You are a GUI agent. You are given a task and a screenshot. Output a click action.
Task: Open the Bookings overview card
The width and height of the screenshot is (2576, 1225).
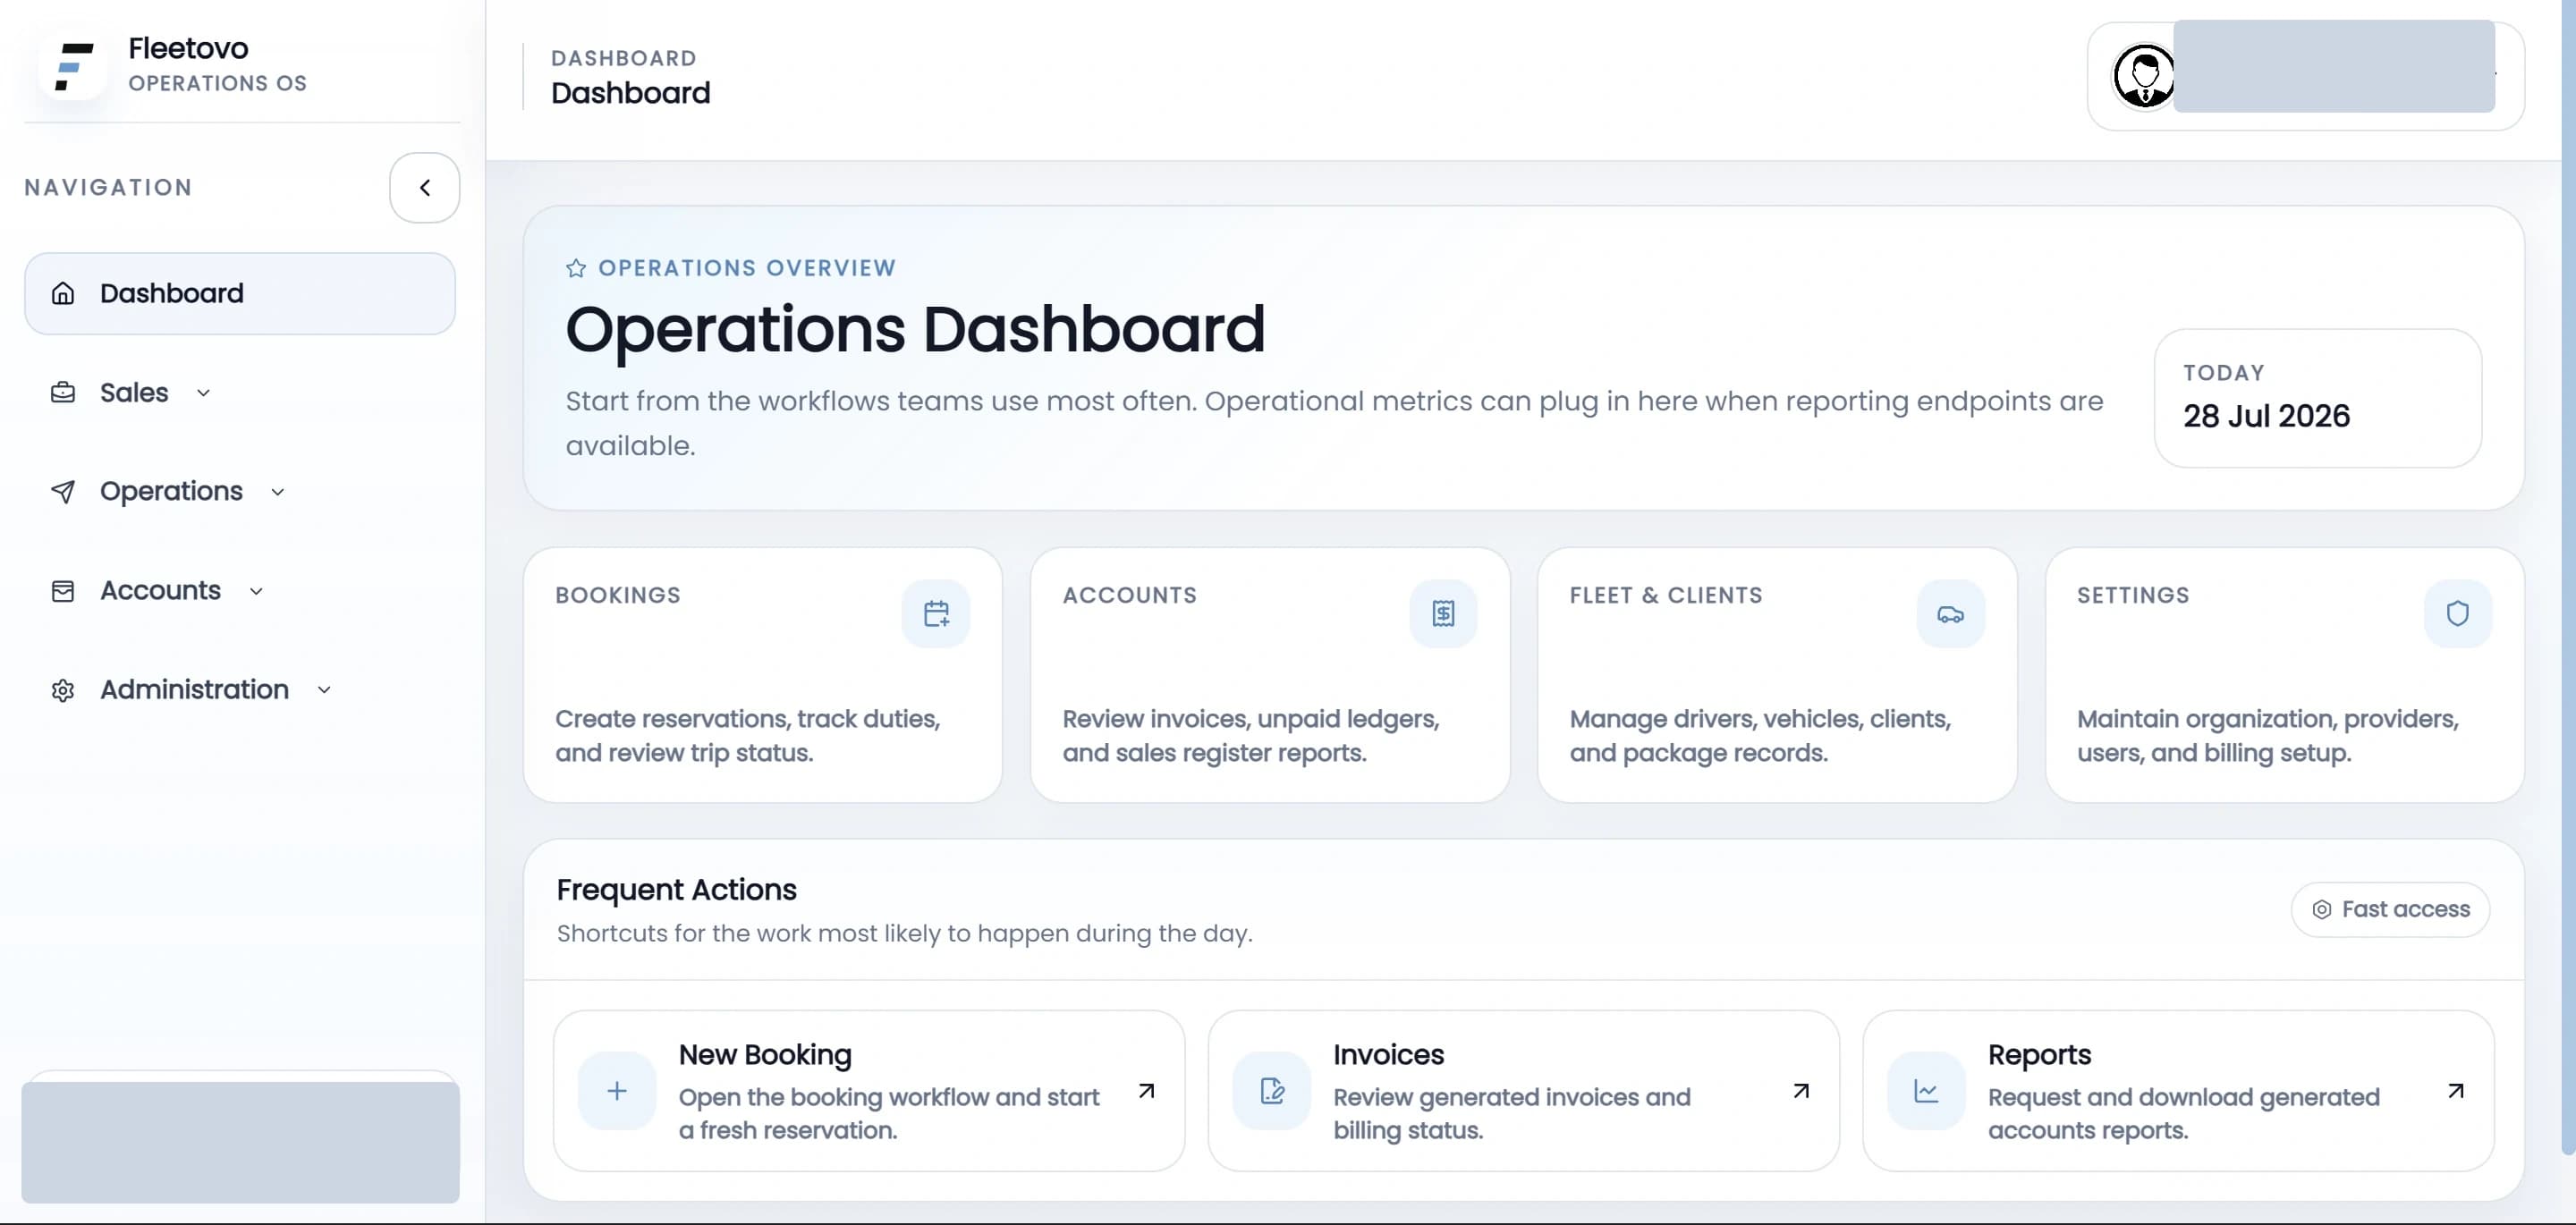(x=763, y=675)
